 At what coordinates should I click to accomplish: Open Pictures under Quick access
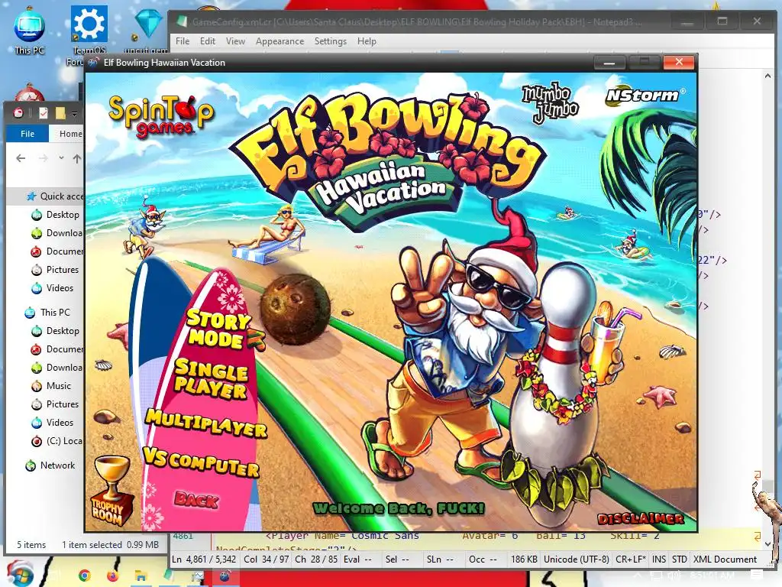pyautogui.click(x=55, y=270)
